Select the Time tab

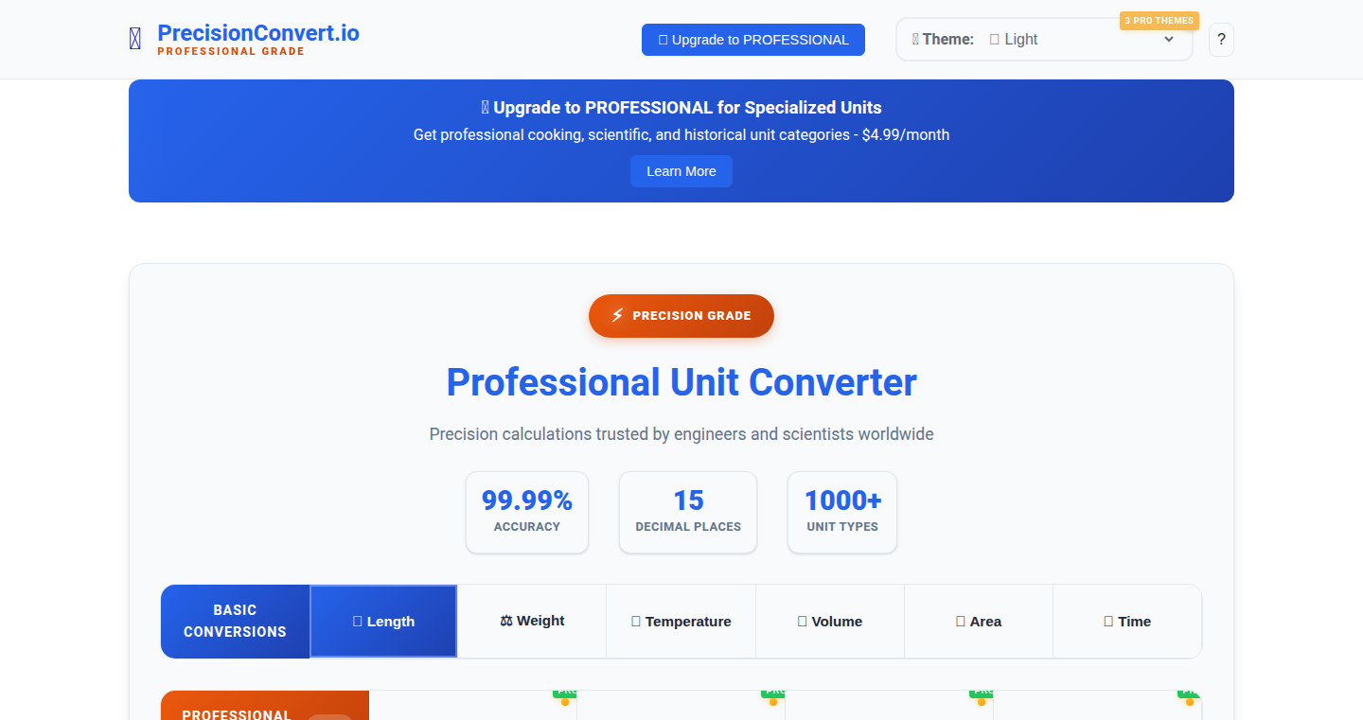click(x=1127, y=622)
